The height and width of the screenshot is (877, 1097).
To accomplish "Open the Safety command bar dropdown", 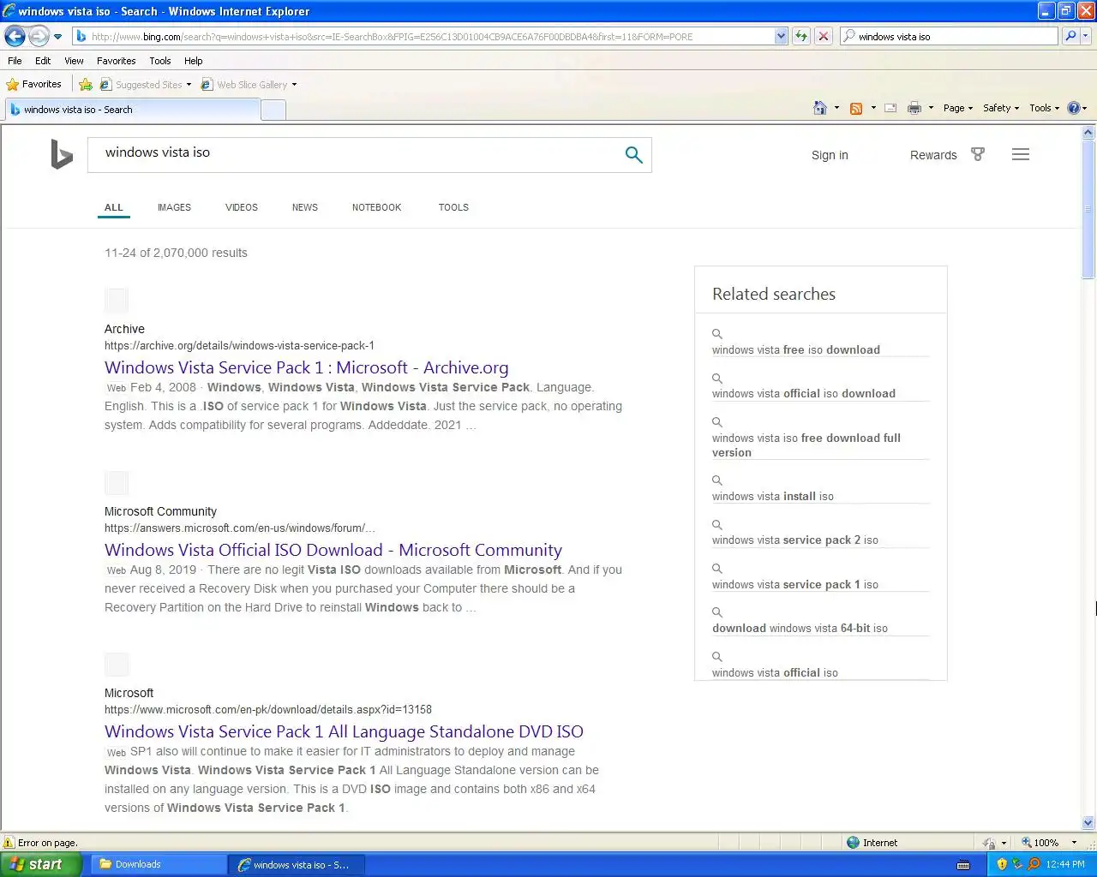I will pyautogui.click(x=1001, y=108).
